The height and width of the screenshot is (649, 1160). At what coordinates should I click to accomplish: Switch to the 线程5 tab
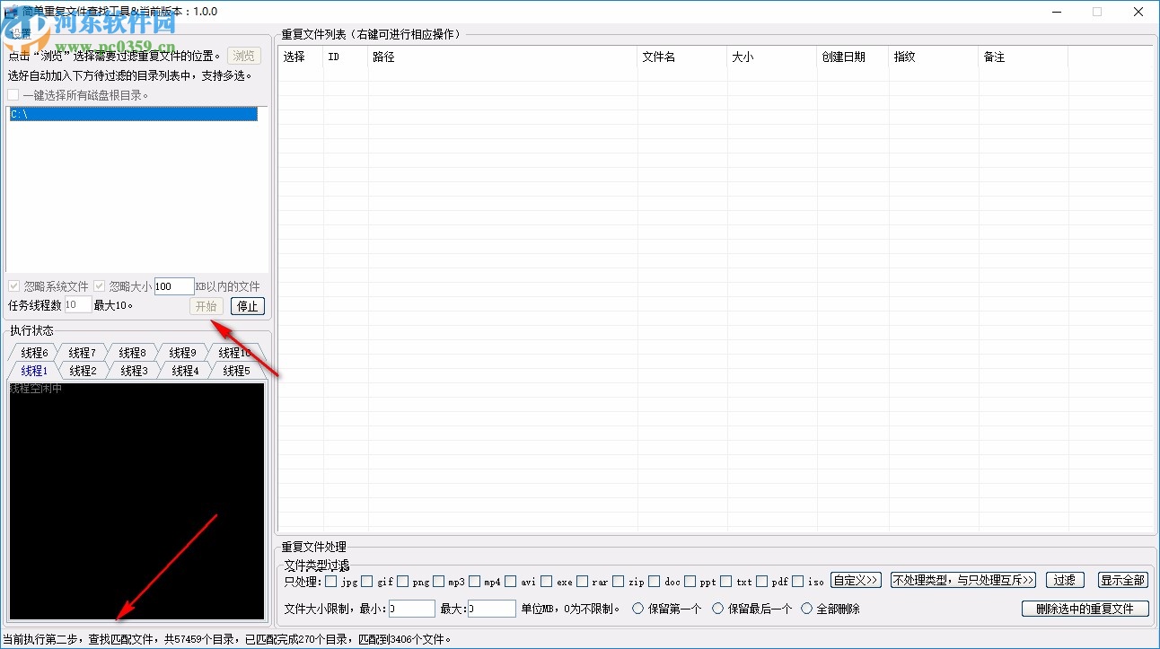235,370
